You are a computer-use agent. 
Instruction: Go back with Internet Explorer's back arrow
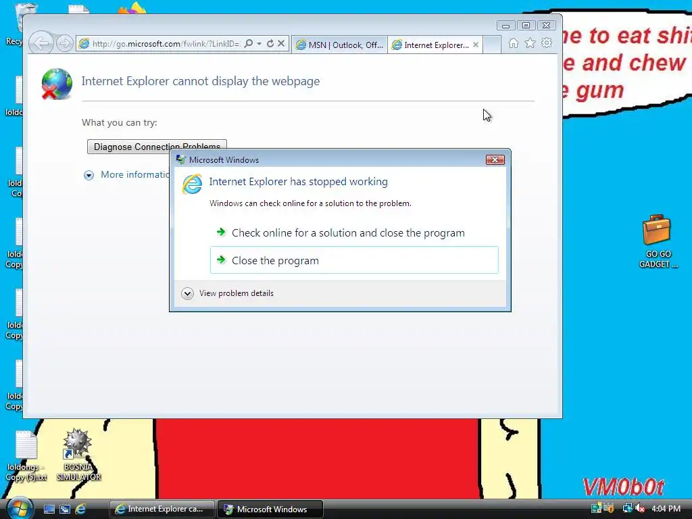41,43
